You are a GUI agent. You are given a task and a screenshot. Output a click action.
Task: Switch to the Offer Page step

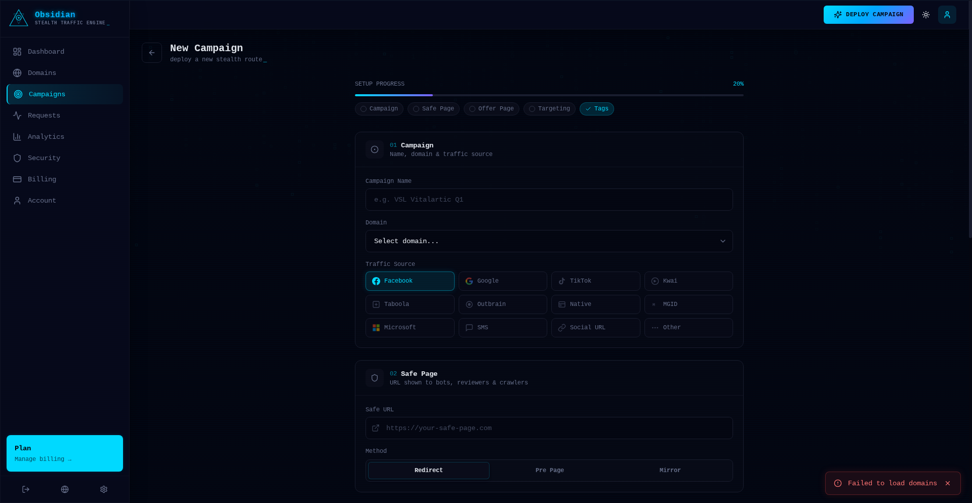(491, 109)
